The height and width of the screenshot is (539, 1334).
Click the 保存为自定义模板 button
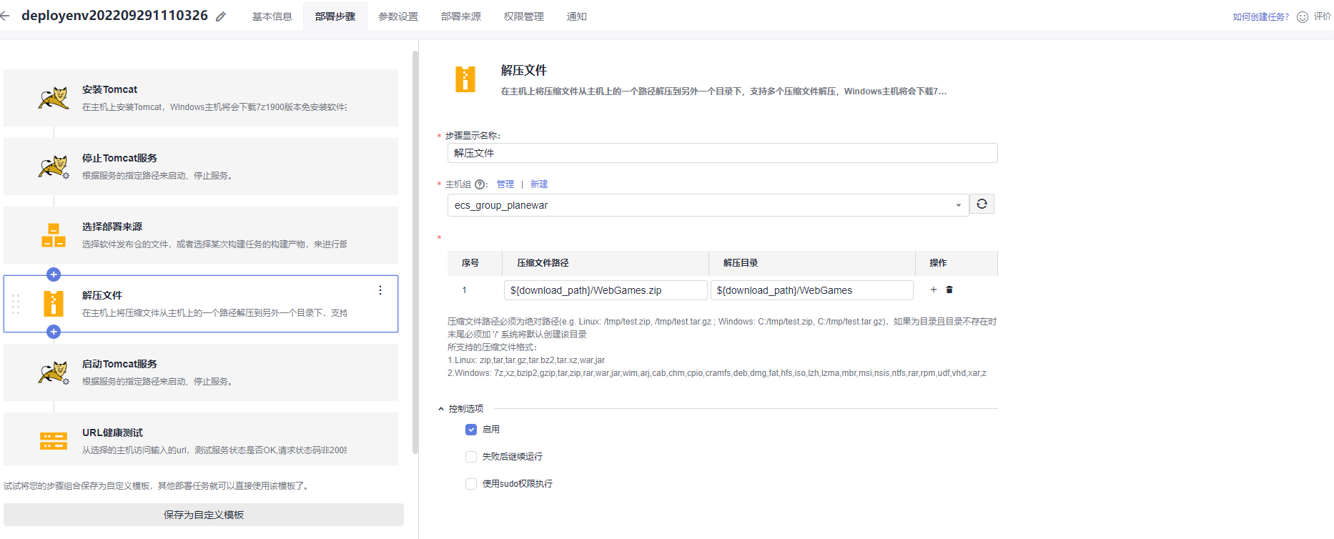[204, 515]
